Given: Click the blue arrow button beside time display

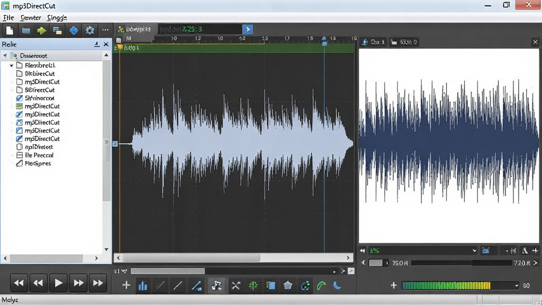Looking at the screenshot, I should pyautogui.click(x=248, y=30).
